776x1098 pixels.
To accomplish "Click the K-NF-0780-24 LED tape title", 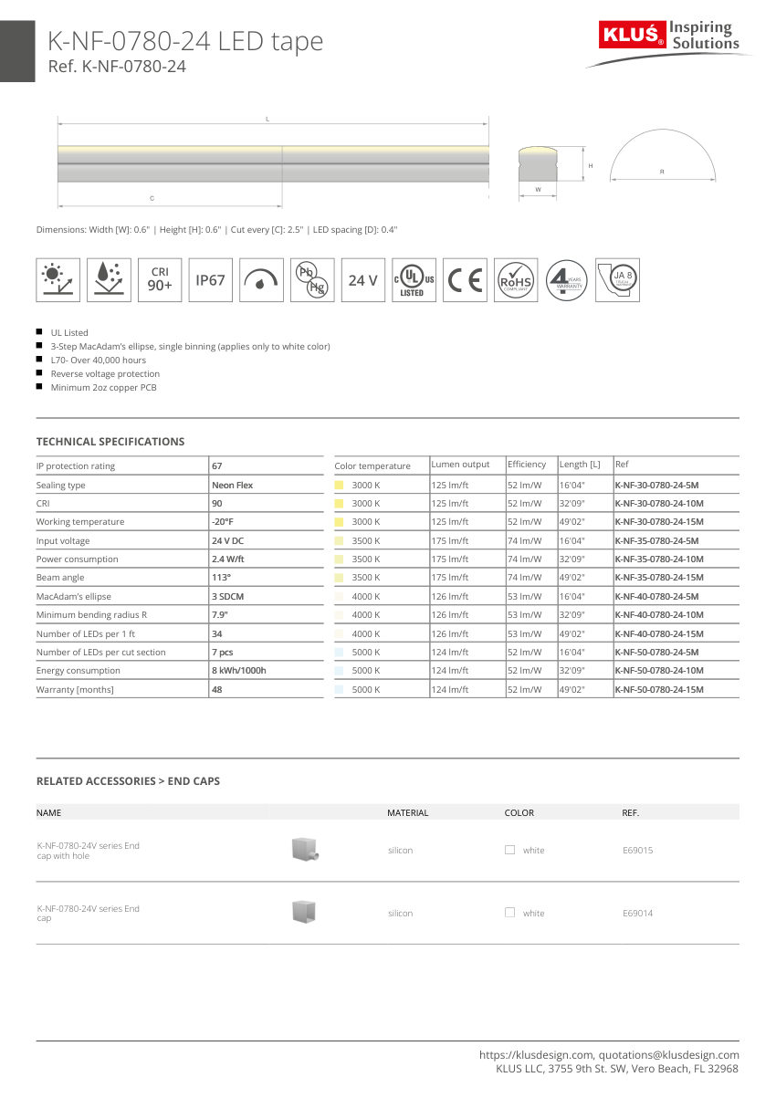I will (x=185, y=41).
